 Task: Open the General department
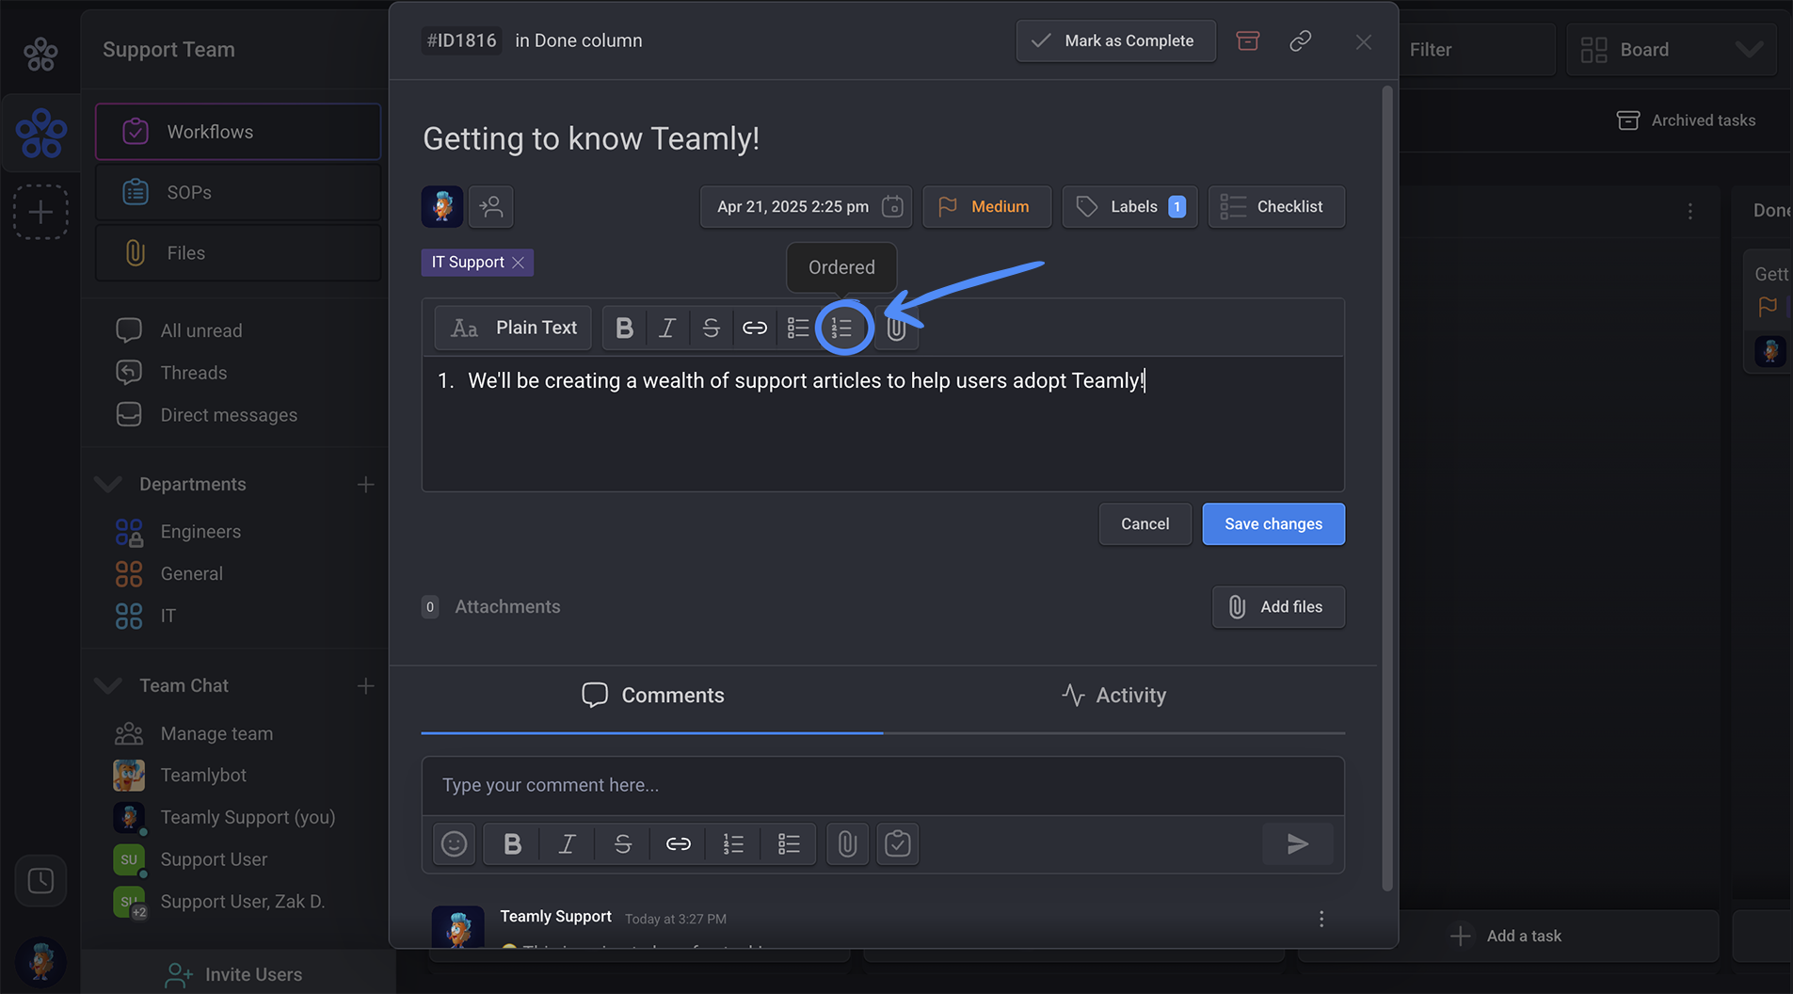coord(191,573)
